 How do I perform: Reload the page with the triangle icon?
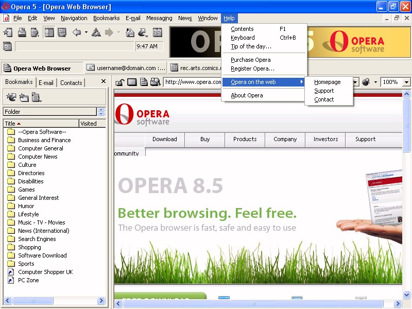click(96, 32)
